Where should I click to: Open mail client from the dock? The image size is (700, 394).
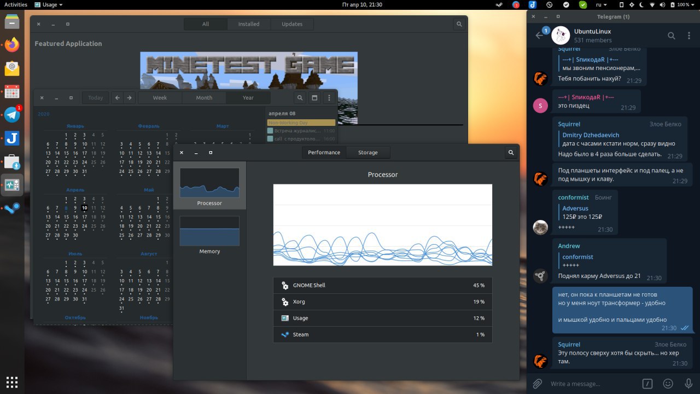tap(12, 68)
